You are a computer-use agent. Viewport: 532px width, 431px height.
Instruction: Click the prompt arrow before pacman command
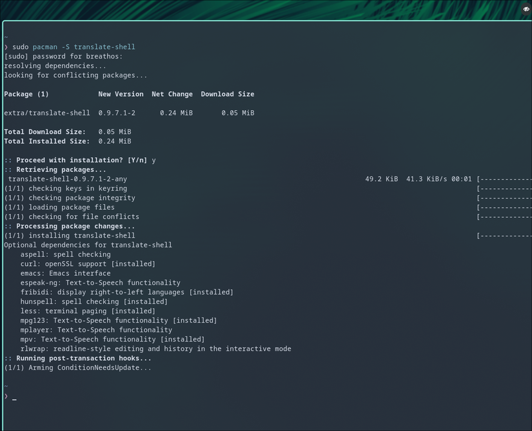point(5,46)
